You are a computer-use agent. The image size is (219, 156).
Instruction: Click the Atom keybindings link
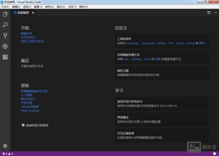point(147,59)
